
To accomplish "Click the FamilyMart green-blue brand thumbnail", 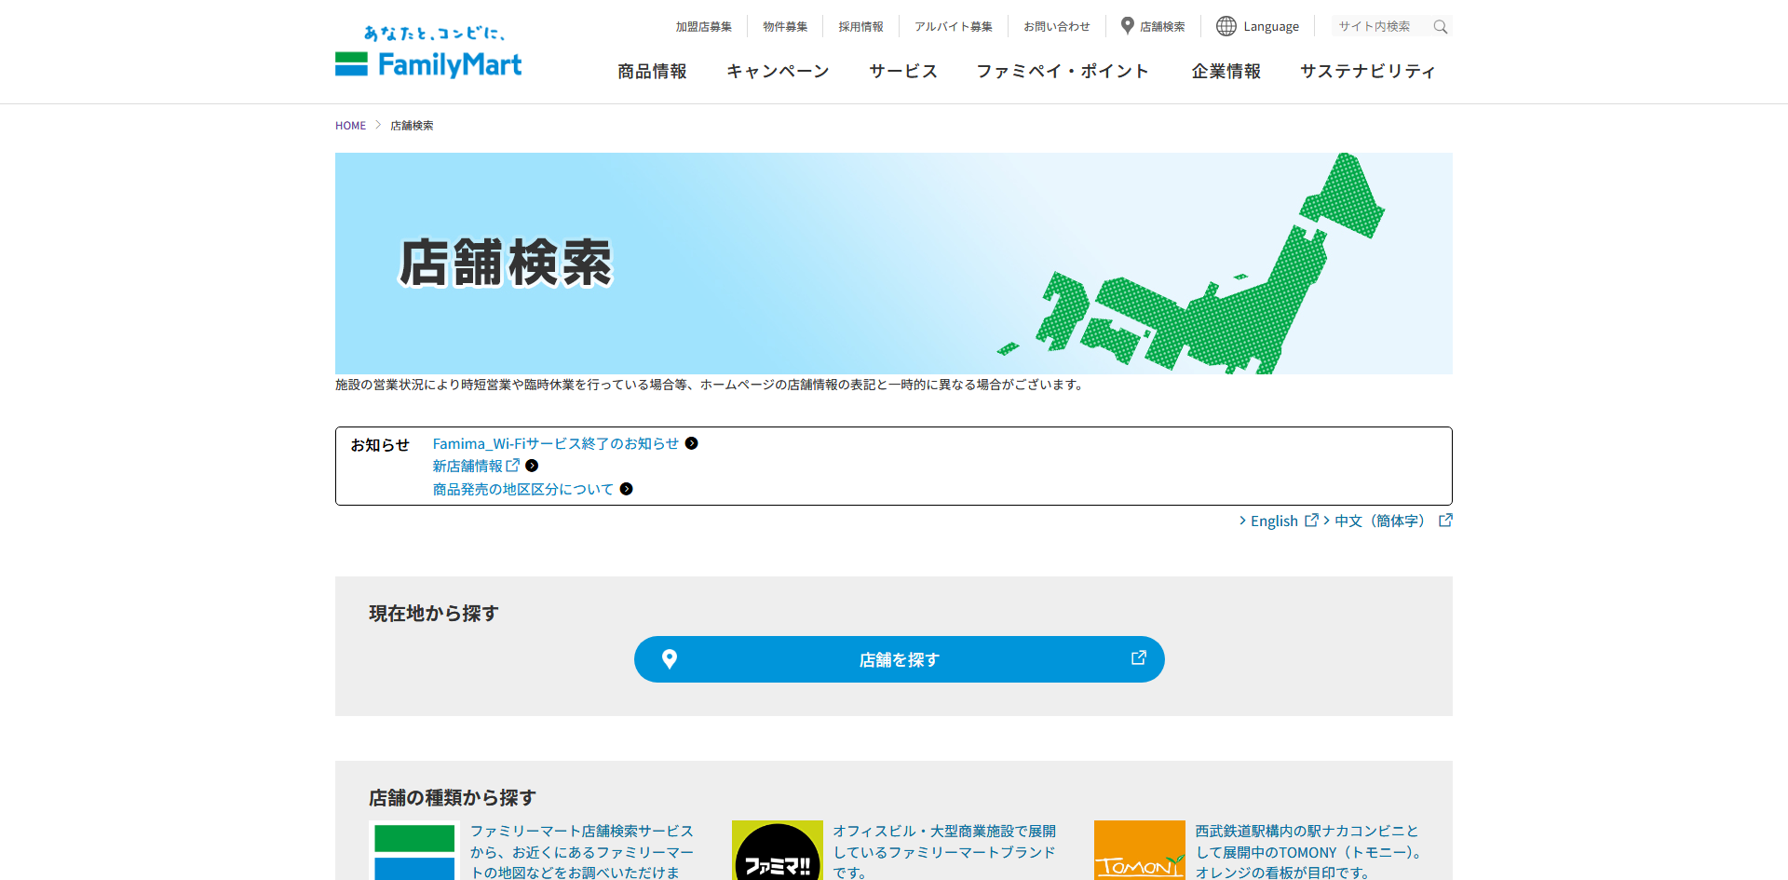I will [x=414, y=850].
